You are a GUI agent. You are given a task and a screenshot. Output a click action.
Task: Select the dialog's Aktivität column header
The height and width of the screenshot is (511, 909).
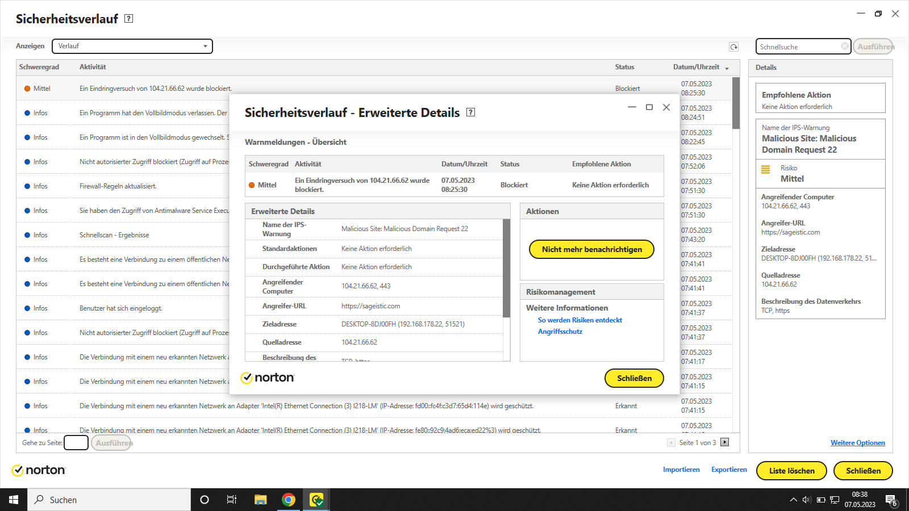[308, 164]
